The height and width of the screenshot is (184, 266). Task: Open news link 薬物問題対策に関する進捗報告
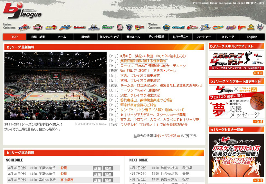click(144, 61)
